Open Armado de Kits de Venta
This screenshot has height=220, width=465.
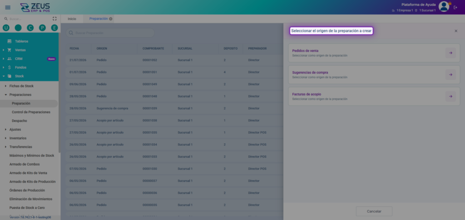tap(28, 173)
